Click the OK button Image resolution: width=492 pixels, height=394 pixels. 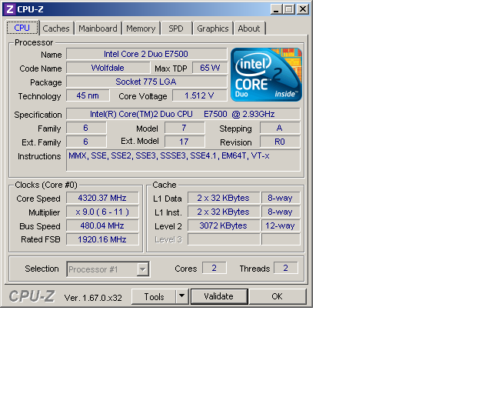click(x=277, y=296)
